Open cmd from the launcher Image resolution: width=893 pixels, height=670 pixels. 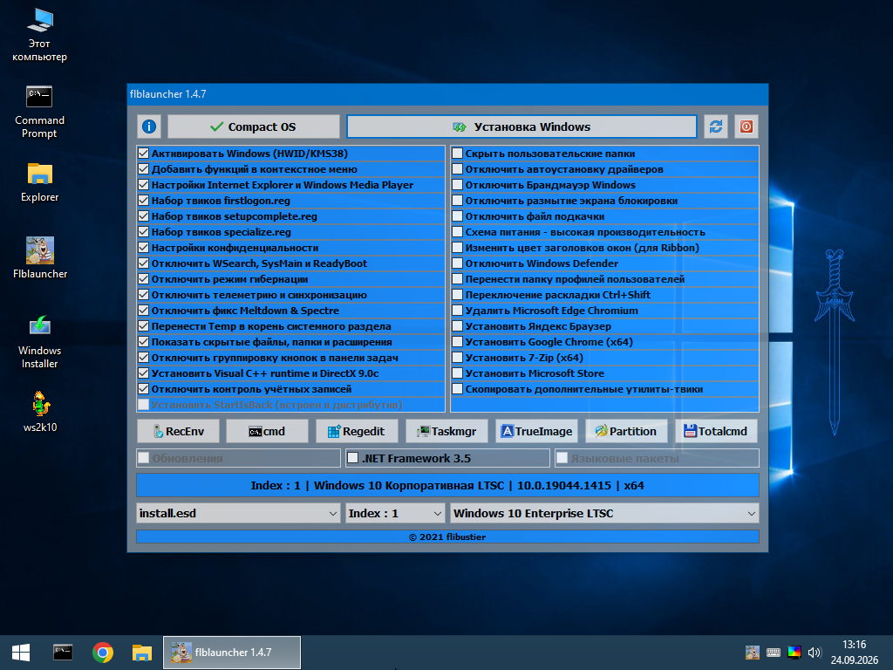click(x=267, y=431)
